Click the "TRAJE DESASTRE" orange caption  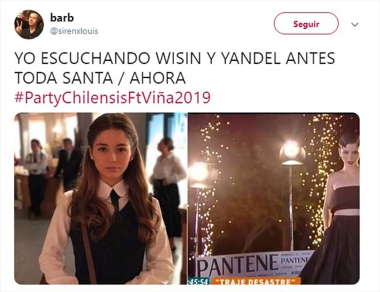point(255,281)
